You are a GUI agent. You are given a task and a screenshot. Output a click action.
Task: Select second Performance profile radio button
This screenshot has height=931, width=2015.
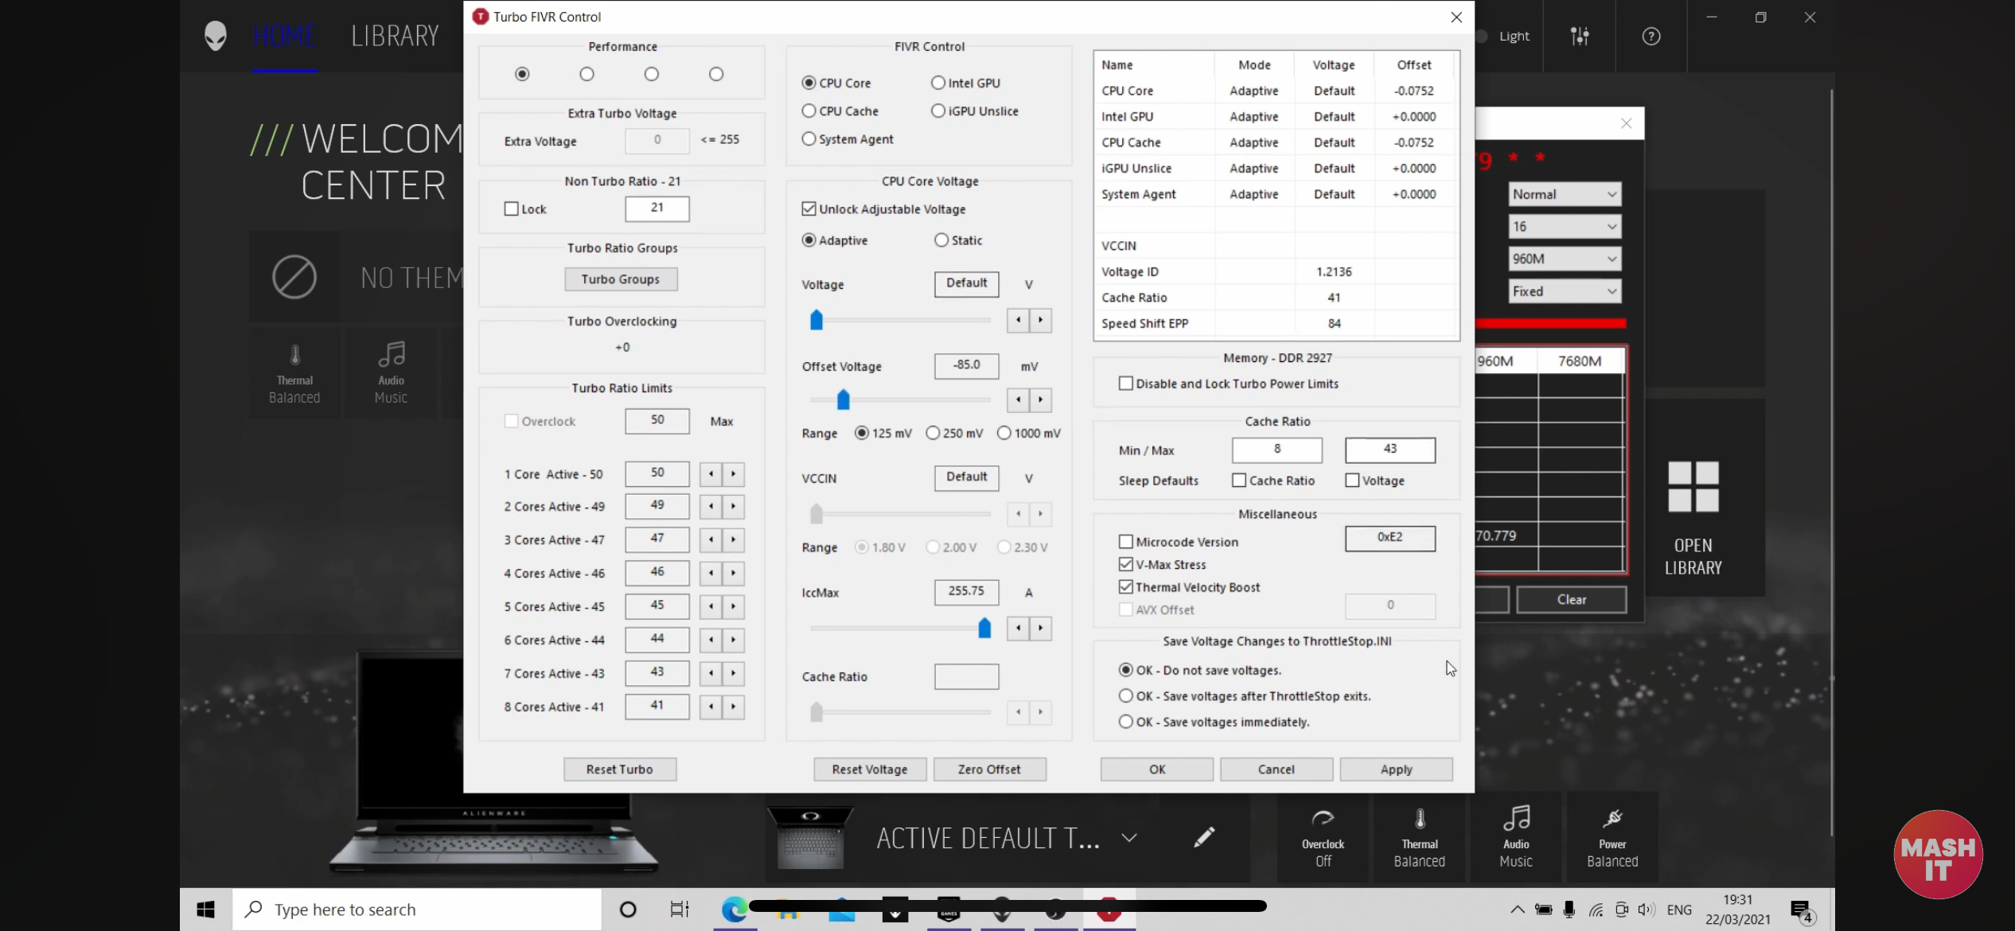coord(587,74)
